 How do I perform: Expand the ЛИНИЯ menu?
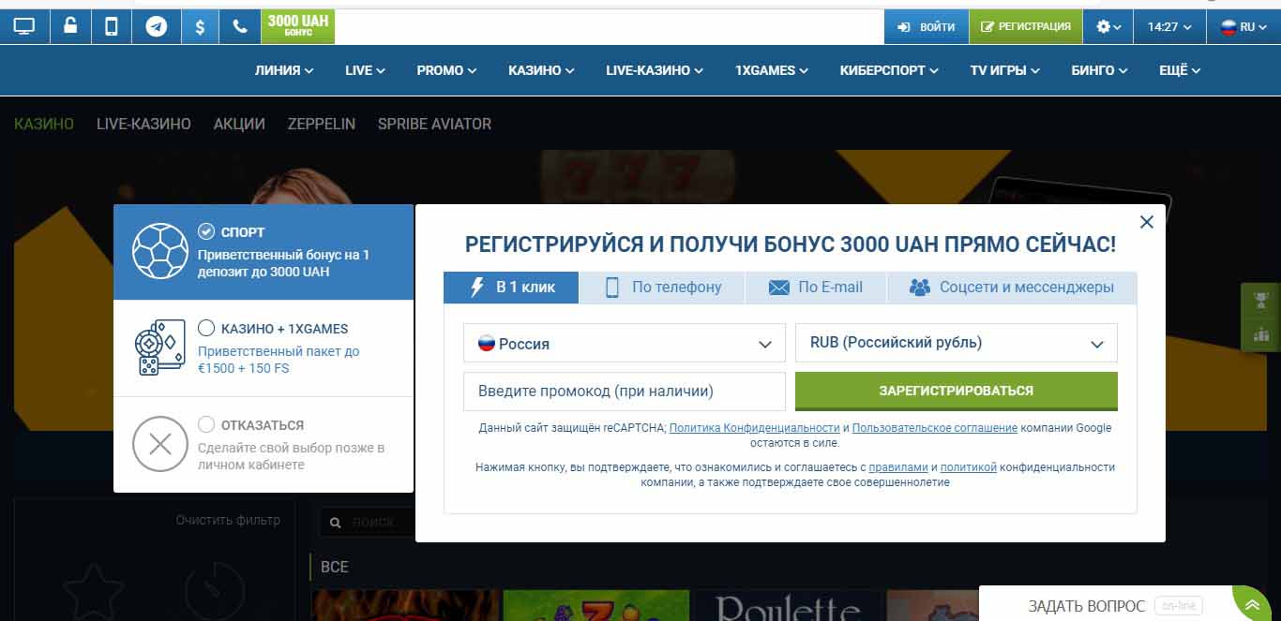pyautogui.click(x=284, y=70)
